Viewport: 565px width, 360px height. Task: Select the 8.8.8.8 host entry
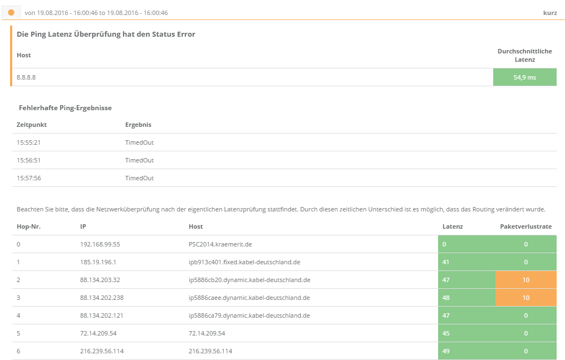pos(26,77)
